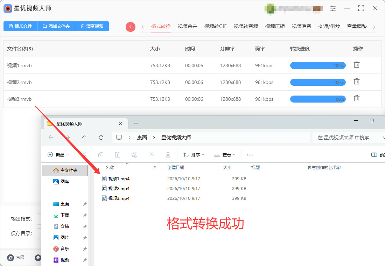The width and height of the screenshot is (385, 266).
Task: Open the 新建 dropdown in Explorer
Action: coord(58,155)
